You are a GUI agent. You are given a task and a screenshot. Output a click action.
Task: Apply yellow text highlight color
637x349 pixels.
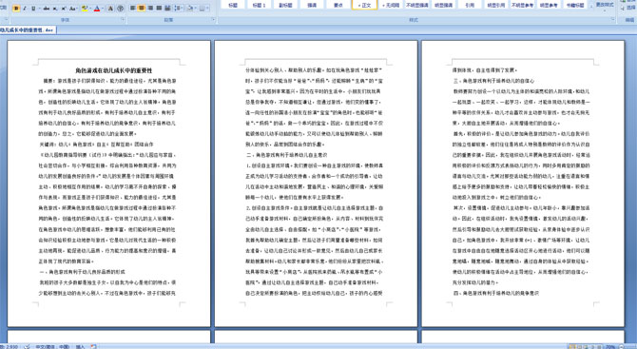click(85, 9)
